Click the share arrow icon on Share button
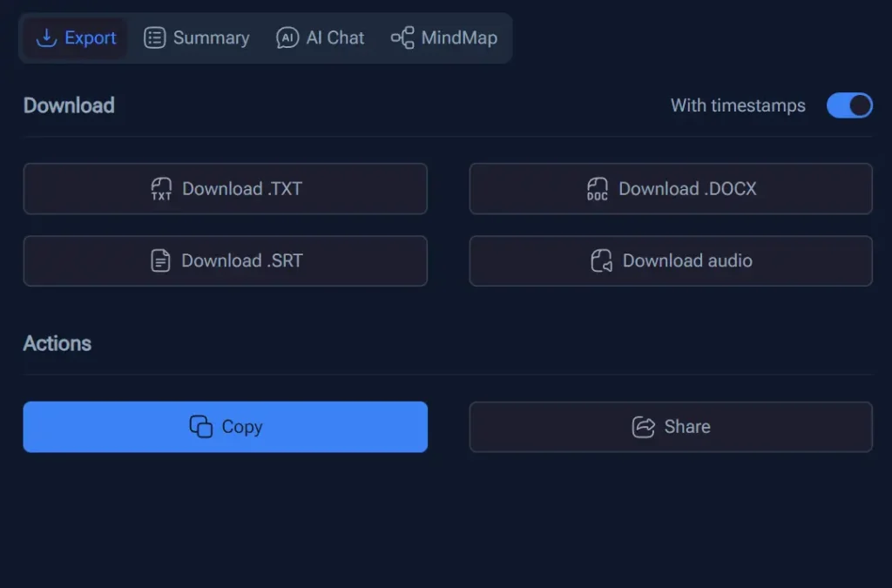This screenshot has width=892, height=588. (x=643, y=427)
